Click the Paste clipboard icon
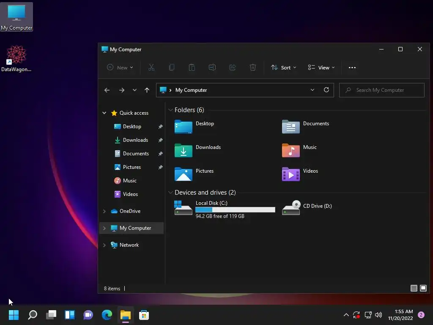The width and height of the screenshot is (433, 325). pyautogui.click(x=192, y=67)
